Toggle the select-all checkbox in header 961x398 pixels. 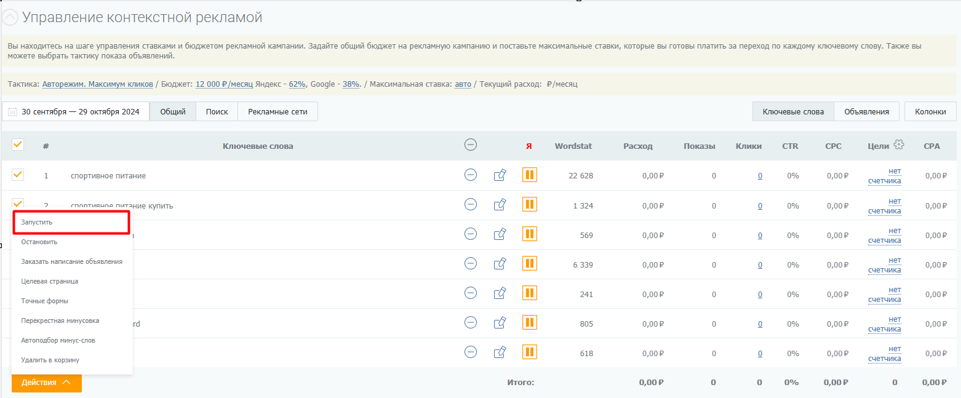point(18,145)
